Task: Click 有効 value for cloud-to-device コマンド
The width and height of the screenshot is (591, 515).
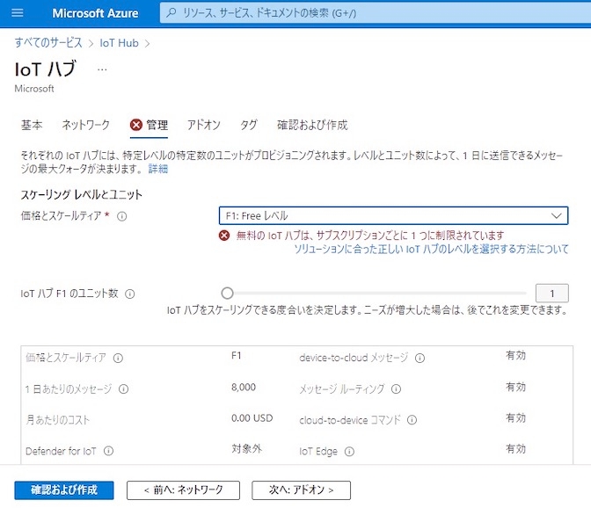Action: click(x=515, y=418)
